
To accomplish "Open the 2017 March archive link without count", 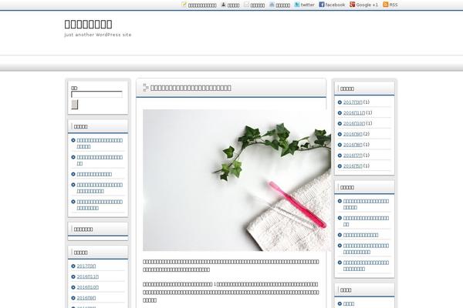I will pos(86,266).
